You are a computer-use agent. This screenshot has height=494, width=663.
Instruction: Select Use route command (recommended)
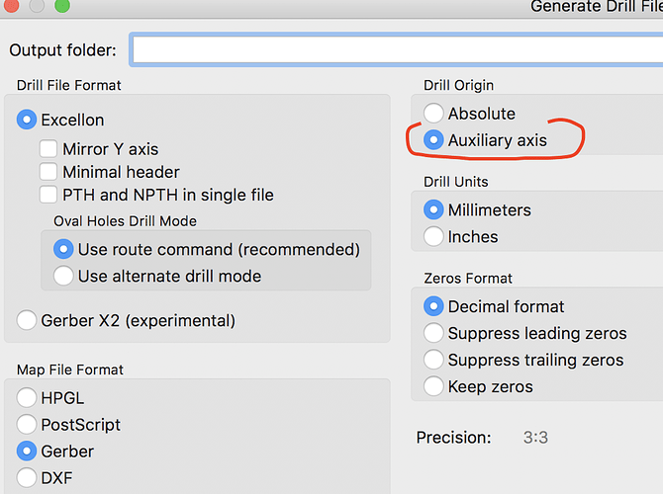(63, 249)
